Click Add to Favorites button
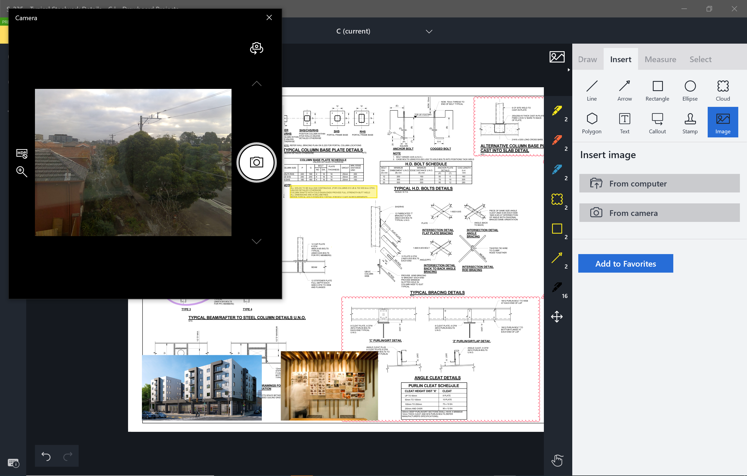Screen dimensions: 747x476 [x=626, y=263]
